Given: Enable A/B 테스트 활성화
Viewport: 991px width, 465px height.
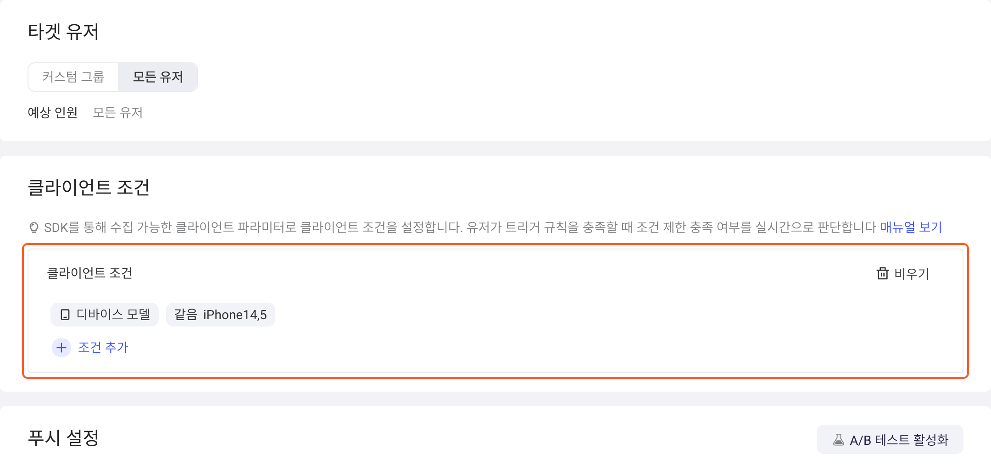Looking at the screenshot, I should point(890,439).
